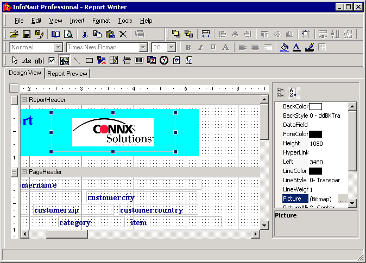Click property list scroll up arrow
Screen dimensions: 366x263
(x=352, y=106)
